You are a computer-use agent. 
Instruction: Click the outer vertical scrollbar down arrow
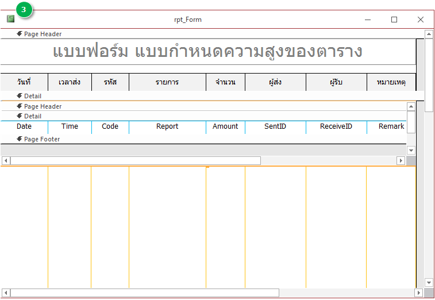coord(428,282)
